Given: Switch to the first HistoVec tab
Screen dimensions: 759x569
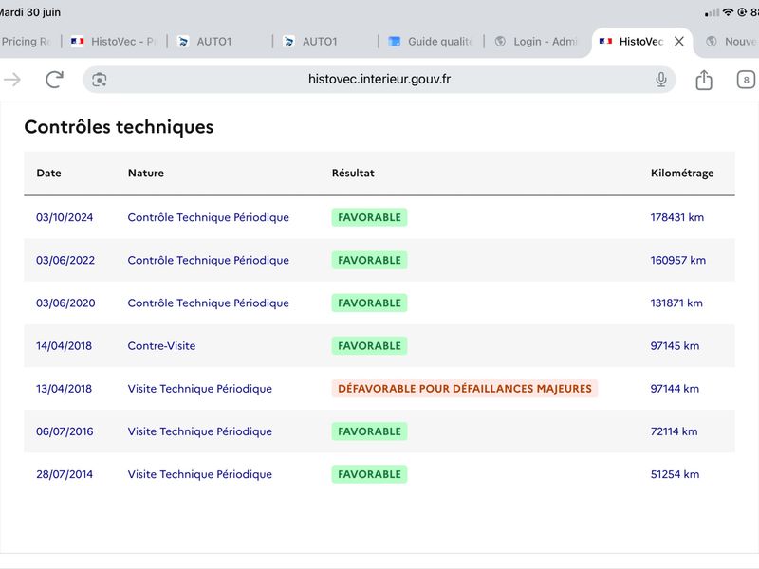Looking at the screenshot, I should (x=114, y=42).
